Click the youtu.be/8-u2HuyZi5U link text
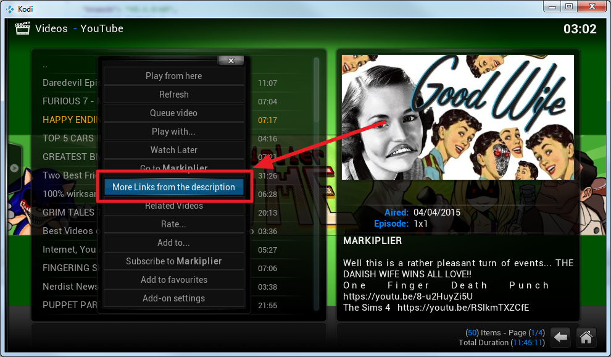 [x=408, y=296]
